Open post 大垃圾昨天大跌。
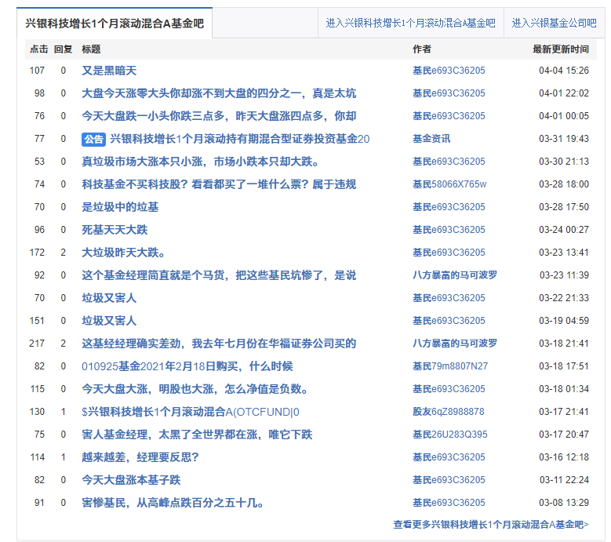The image size is (611, 542). 123,252
